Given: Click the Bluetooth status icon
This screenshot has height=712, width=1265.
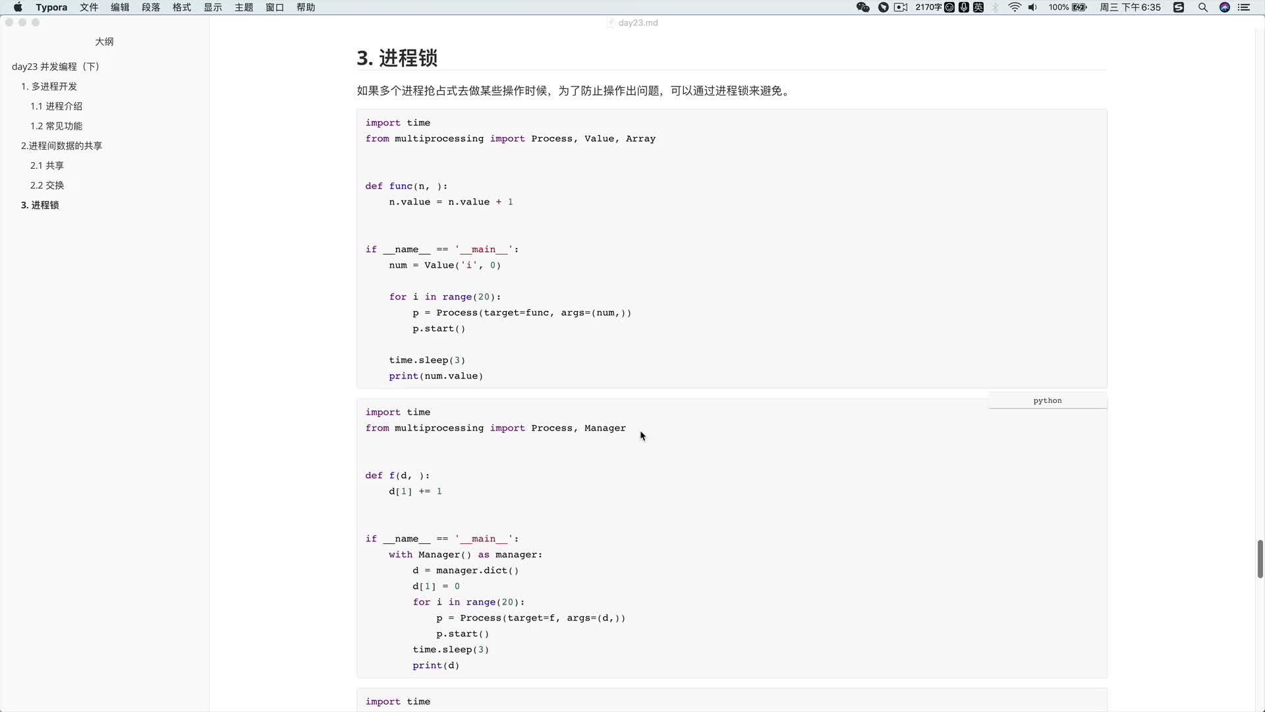Looking at the screenshot, I should [x=996, y=7].
